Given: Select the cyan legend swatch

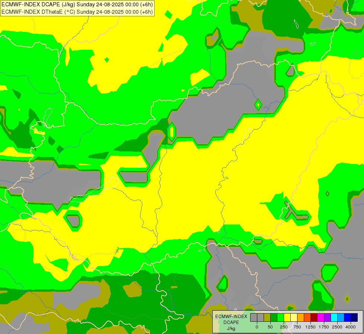Looking at the screenshot, I should [x=334, y=318].
